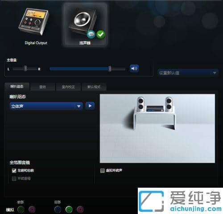The image size is (223, 214).
Task: Click the 全范围音箱 heading
Action: coord(20,163)
